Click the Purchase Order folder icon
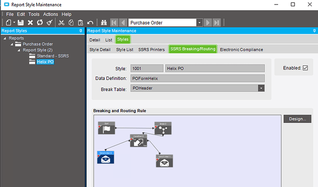Viewport: 318px width, 187px height. click(x=18, y=44)
